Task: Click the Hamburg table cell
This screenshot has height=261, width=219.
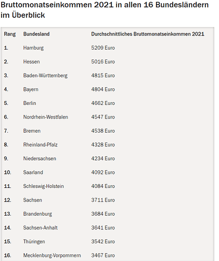Action: click(x=33, y=48)
